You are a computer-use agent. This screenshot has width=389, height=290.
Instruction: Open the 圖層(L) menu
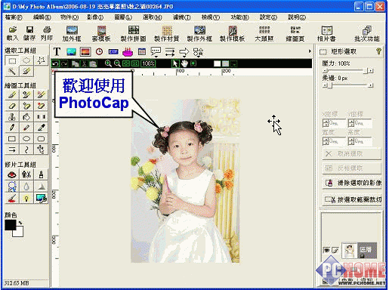tap(123, 17)
